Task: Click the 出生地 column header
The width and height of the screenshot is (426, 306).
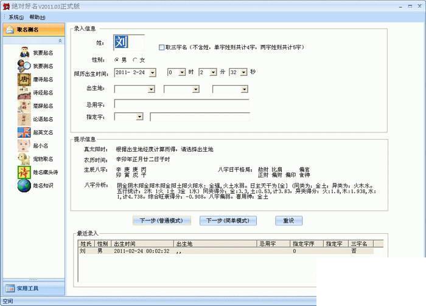Action: pyautogui.click(x=215, y=243)
